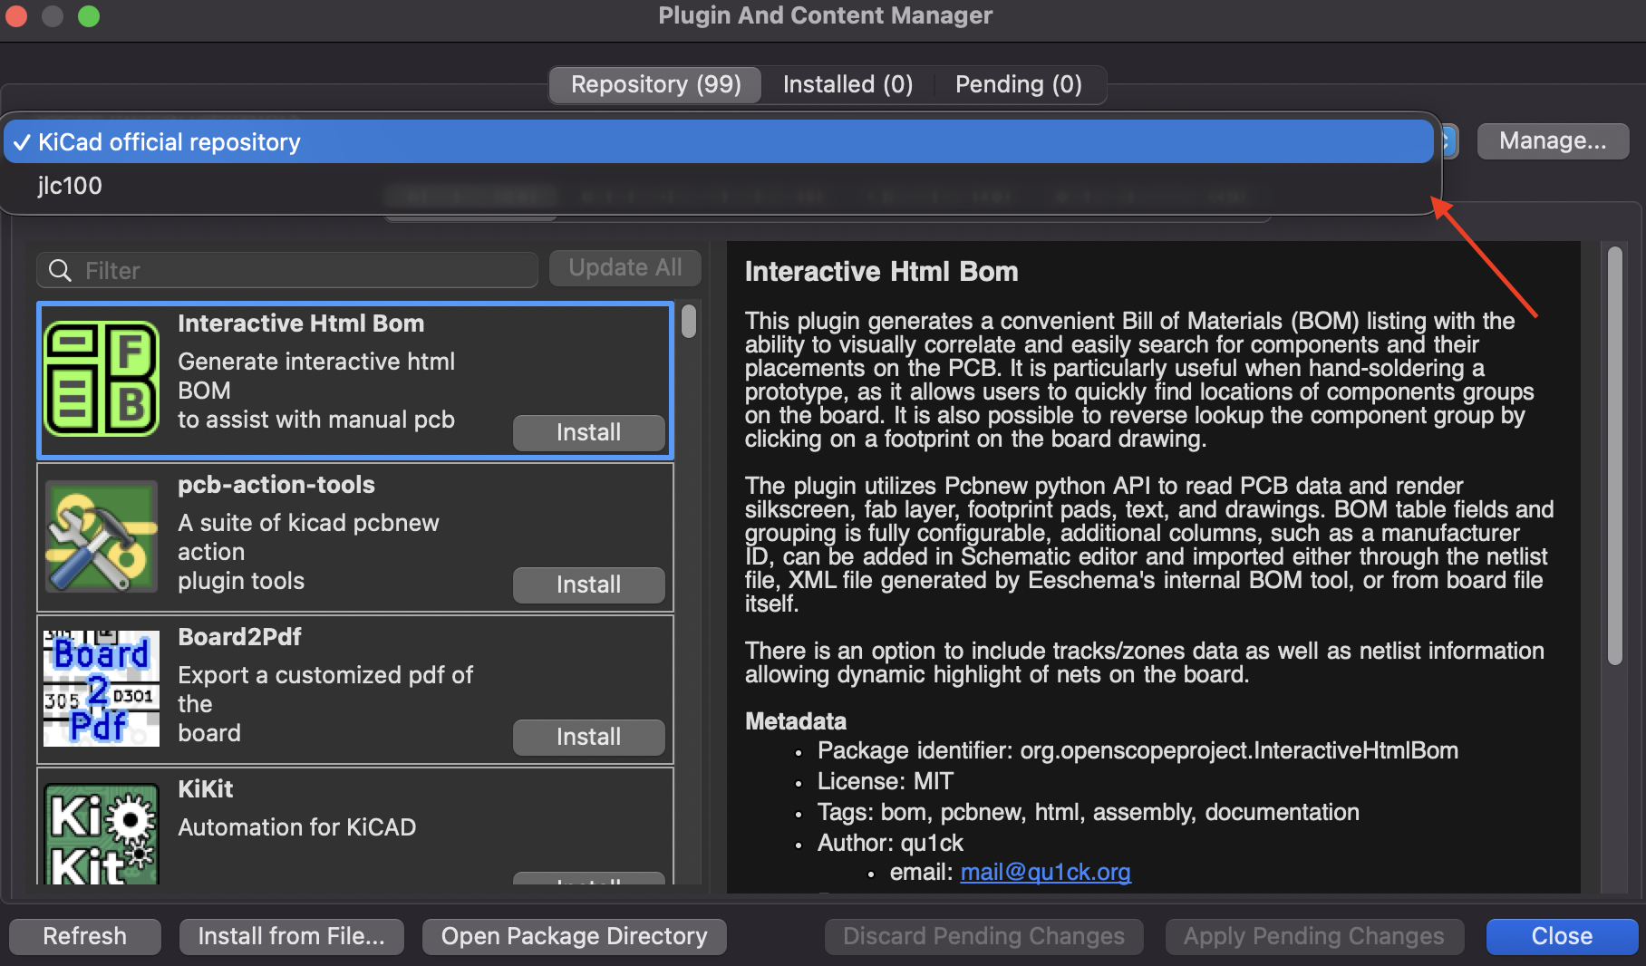Click the Board2Pdf plugin icon

[101, 689]
